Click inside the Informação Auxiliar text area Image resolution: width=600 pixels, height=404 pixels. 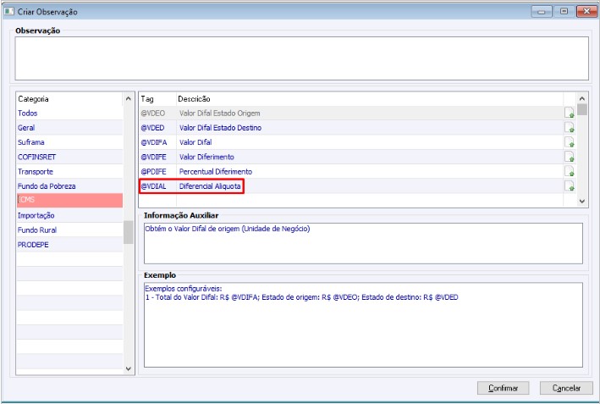[363, 243]
